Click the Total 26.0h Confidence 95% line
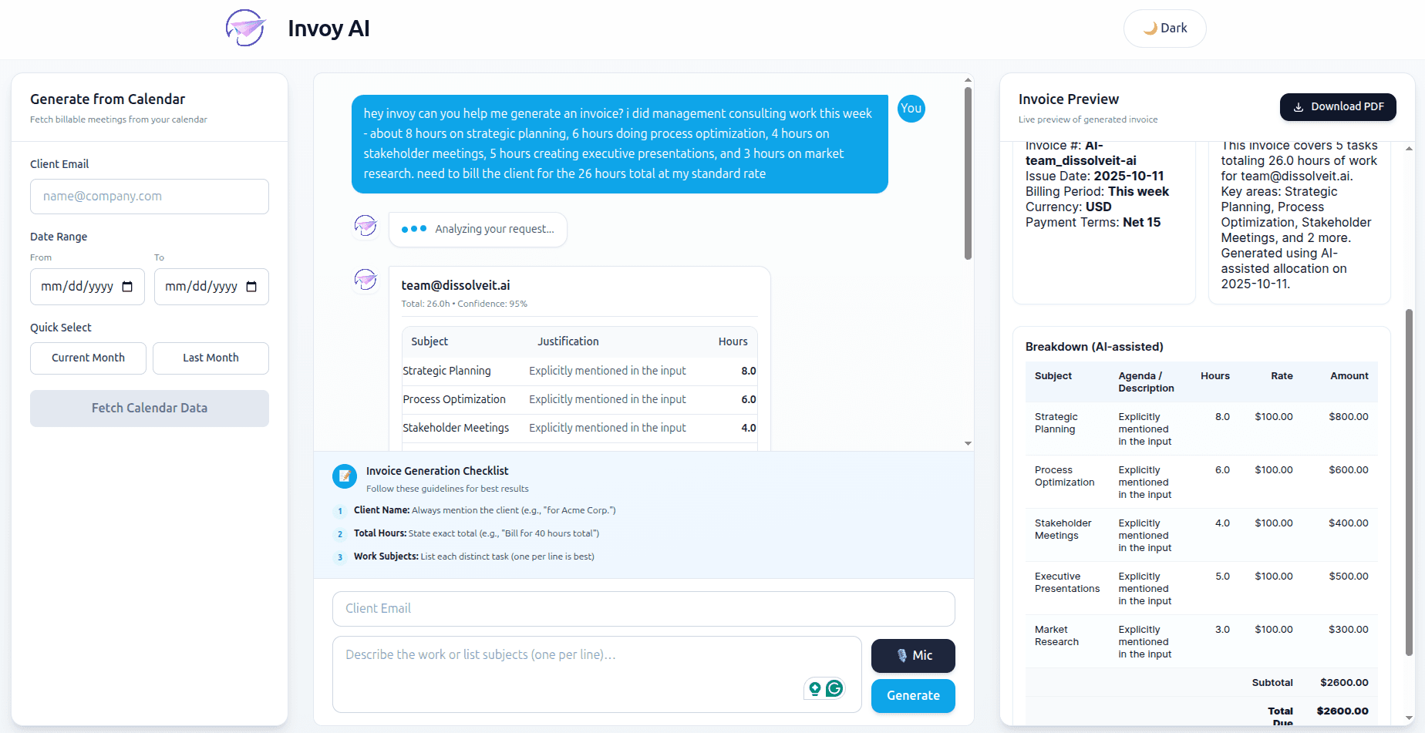Image resolution: width=1425 pixels, height=733 pixels. pyautogui.click(x=464, y=304)
